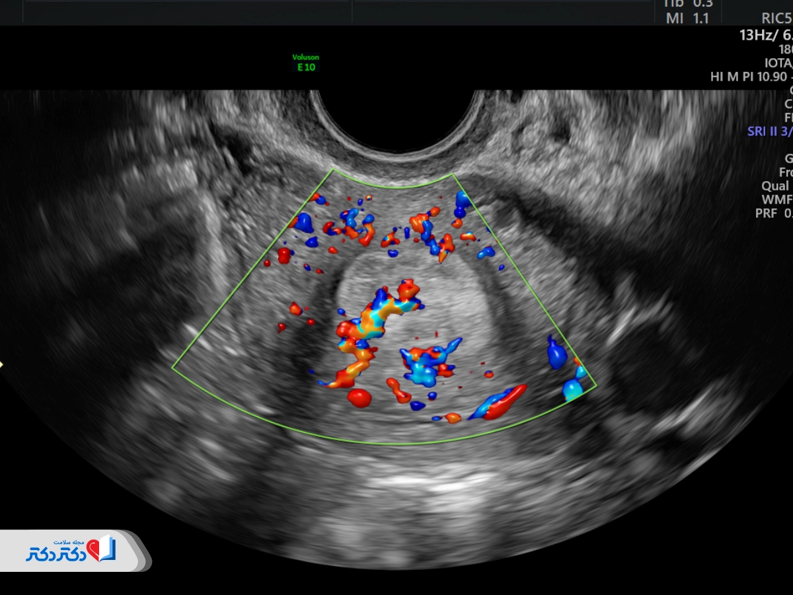This screenshot has width=793, height=595.
Task: Click the top arc of green Doppler box
Action: tap(393, 186)
